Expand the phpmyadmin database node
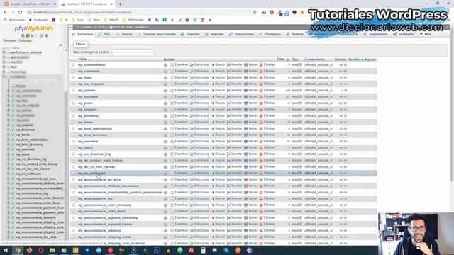The image size is (454, 255). (4, 57)
